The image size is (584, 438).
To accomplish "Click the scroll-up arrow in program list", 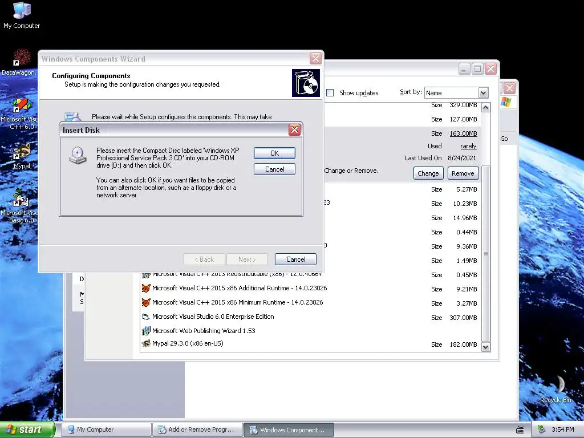I will click(x=486, y=108).
